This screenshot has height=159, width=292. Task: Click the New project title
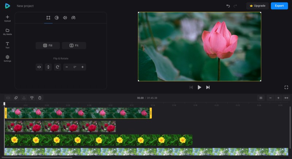pos(25,6)
